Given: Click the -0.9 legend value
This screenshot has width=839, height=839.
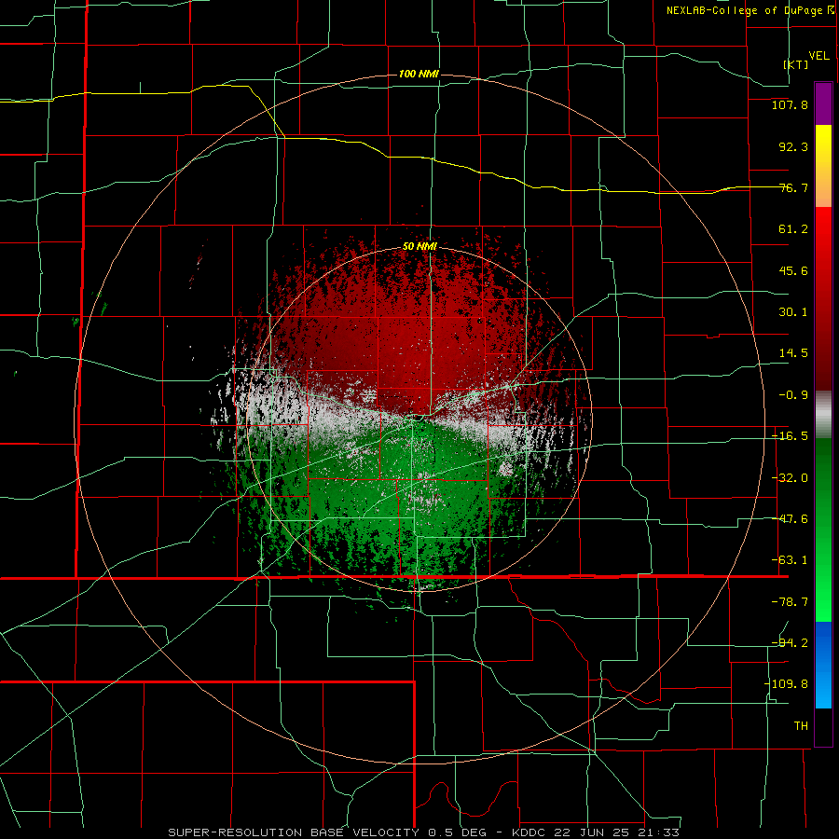Looking at the screenshot, I should tap(793, 395).
